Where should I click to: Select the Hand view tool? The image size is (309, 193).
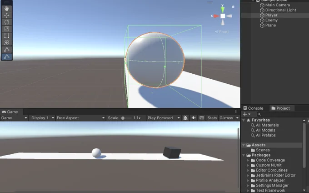(7, 9)
